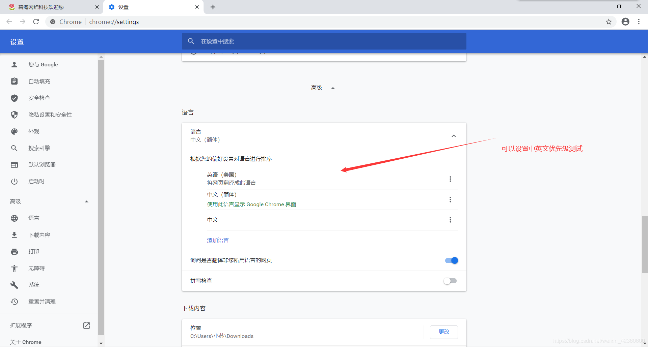This screenshot has width=648, height=347.
Task: Click the accessibility figure icon for 无障碍
Action: coord(14,268)
